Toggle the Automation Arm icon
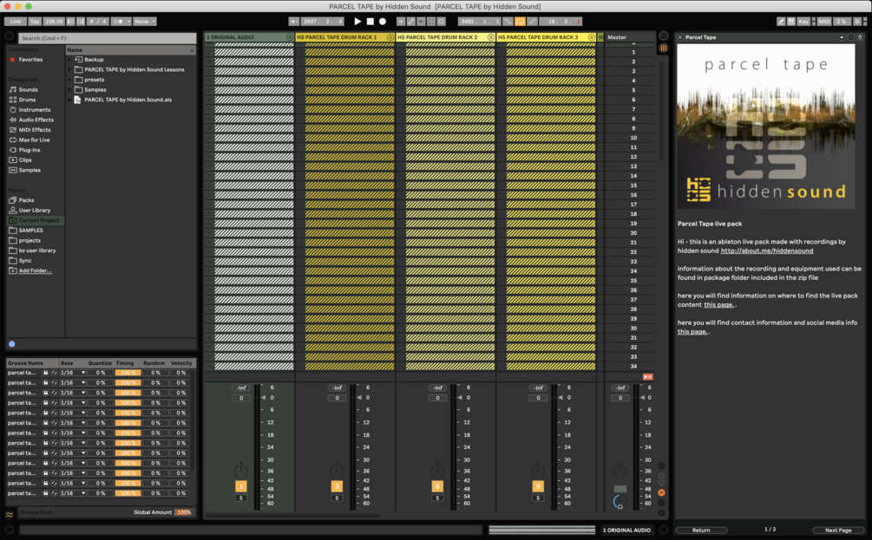The height and width of the screenshot is (540, 872). [411, 21]
